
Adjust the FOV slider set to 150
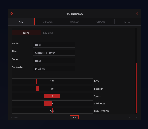point(52,81)
